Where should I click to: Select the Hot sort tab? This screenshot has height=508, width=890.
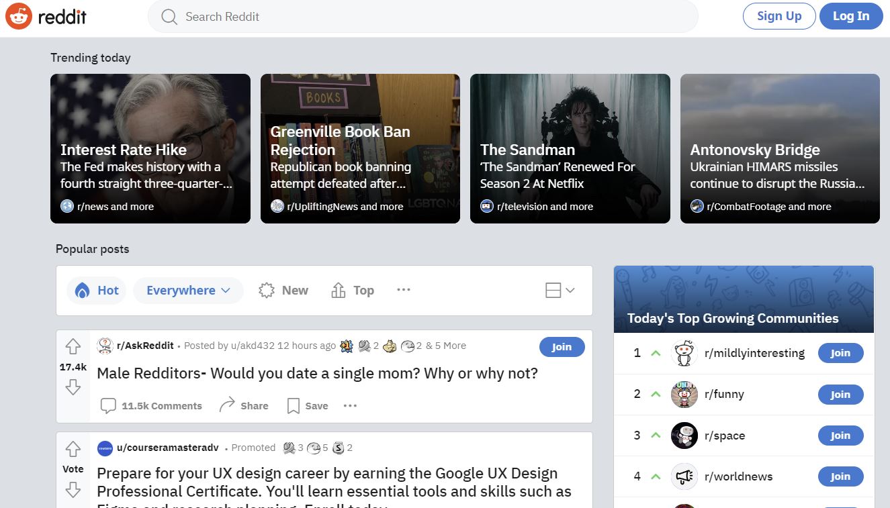(x=96, y=290)
